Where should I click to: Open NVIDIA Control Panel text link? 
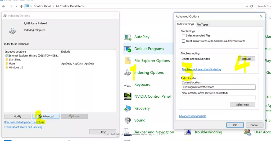pos(152,96)
